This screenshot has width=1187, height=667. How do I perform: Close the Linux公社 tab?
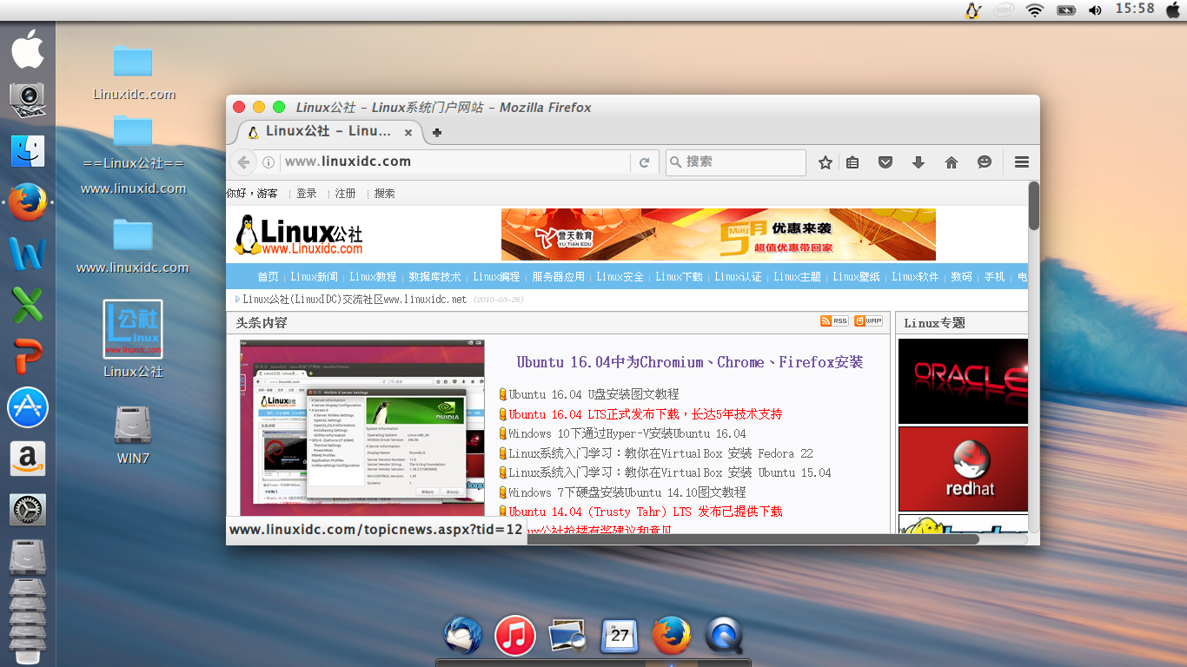pos(408,133)
